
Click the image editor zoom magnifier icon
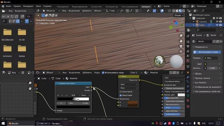[x=30, y=83]
